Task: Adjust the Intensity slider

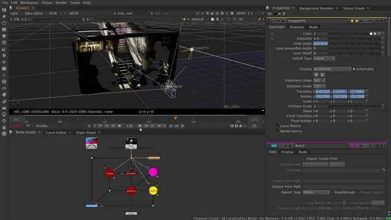Action: tap(354, 38)
